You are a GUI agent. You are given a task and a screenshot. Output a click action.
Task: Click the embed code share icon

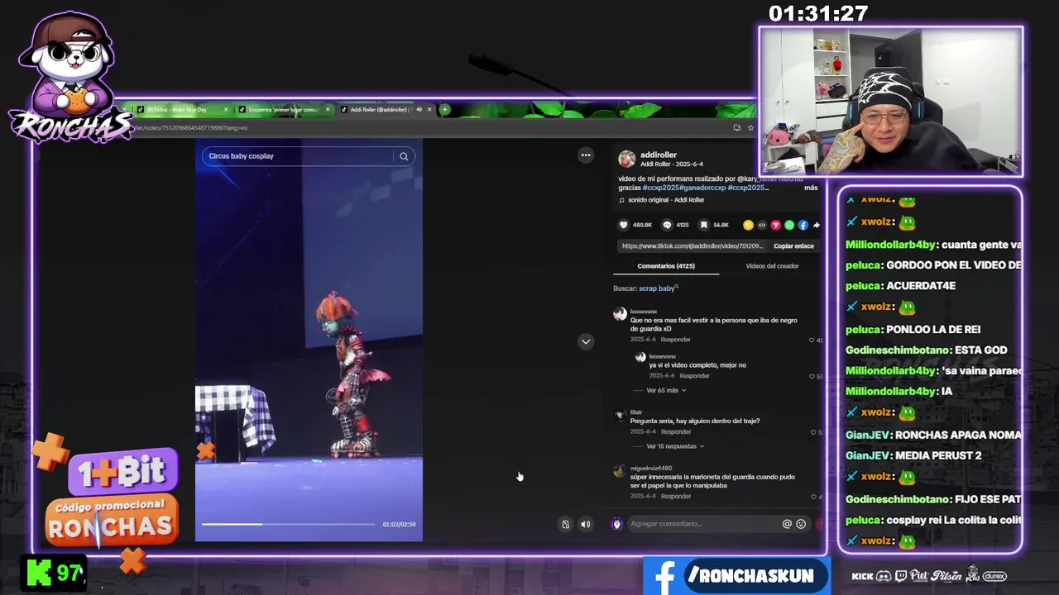[762, 225]
